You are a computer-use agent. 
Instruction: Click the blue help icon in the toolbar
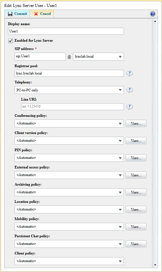(x=153, y=14)
